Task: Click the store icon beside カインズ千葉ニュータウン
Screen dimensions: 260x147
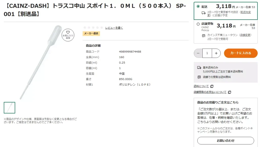Action: point(204,36)
